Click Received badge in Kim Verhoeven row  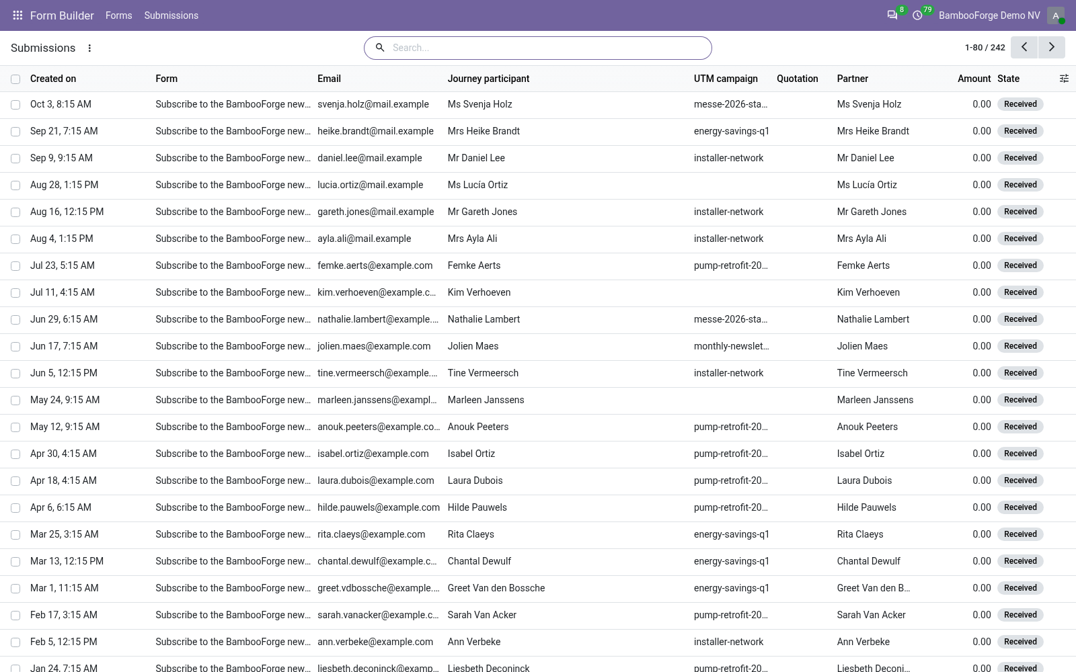1020,292
